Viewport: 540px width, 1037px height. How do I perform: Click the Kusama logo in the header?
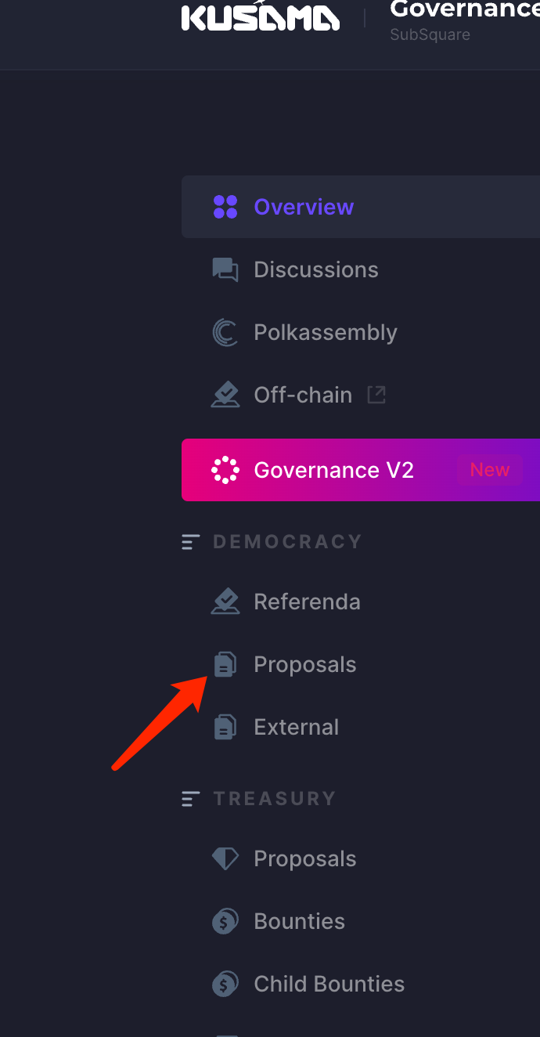point(261,17)
